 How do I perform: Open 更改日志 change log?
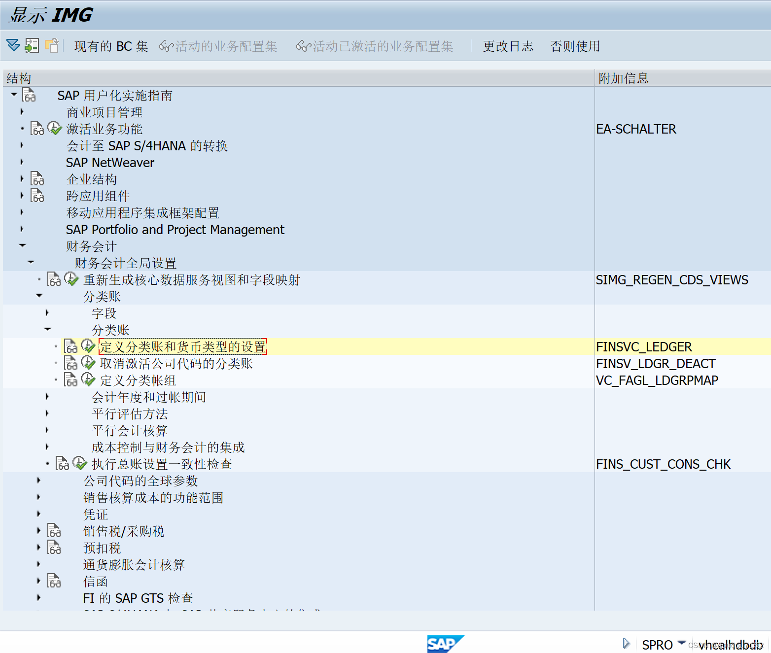coord(508,46)
